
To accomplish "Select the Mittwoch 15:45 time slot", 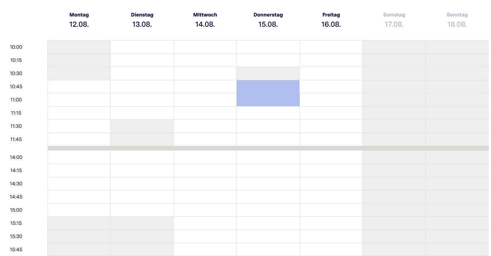I will click(x=205, y=250).
